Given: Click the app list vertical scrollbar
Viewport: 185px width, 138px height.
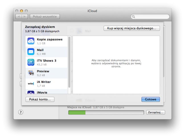Looking at the screenshot, I should coord(69,62).
